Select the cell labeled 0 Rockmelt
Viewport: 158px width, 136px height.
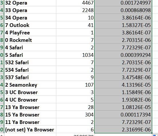pos(30,40)
